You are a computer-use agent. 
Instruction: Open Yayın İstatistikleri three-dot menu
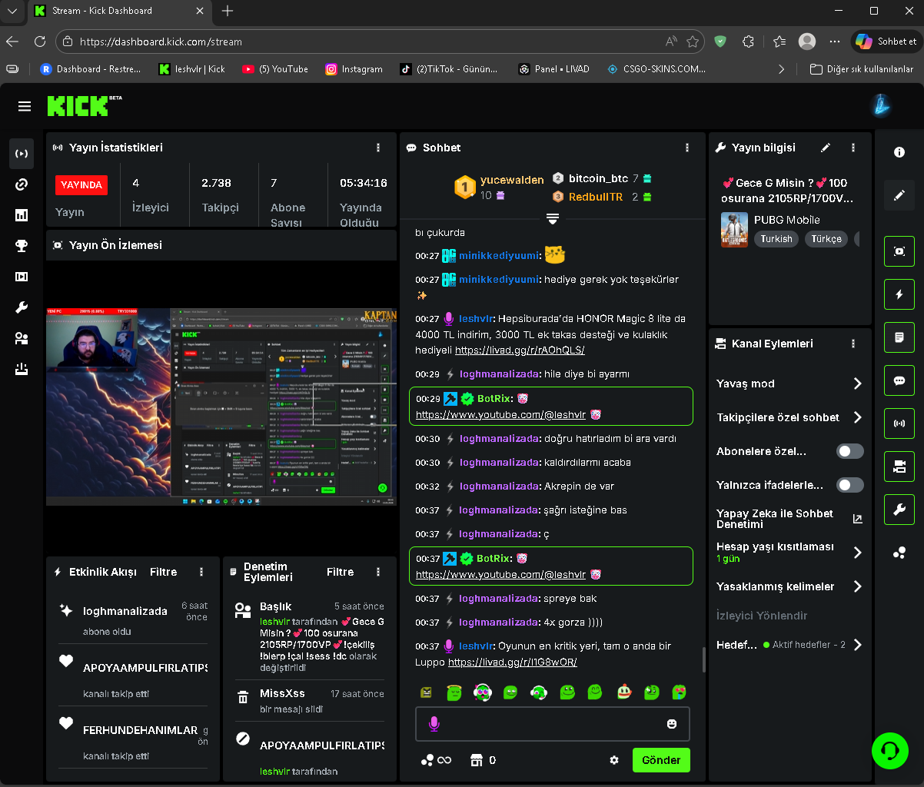(x=378, y=148)
